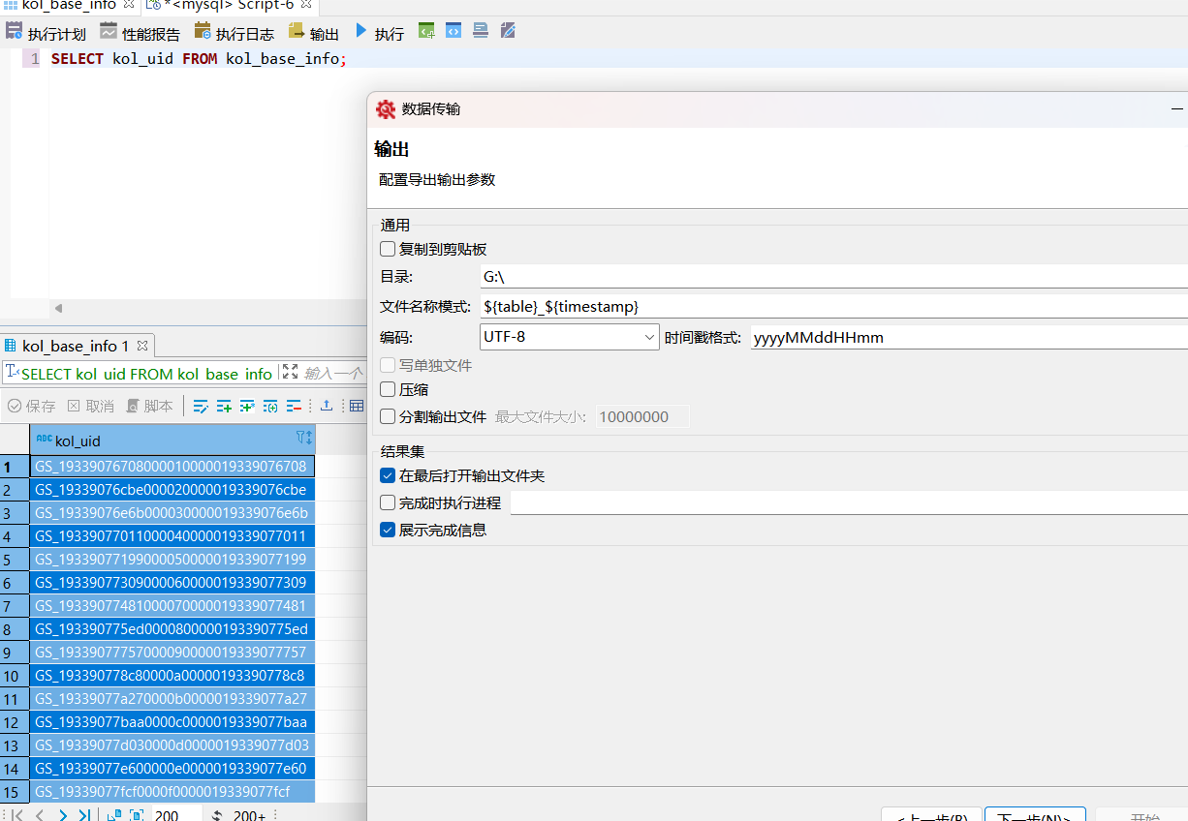Click the add row icon in results toolbar
This screenshot has height=821, width=1188.
(224, 406)
